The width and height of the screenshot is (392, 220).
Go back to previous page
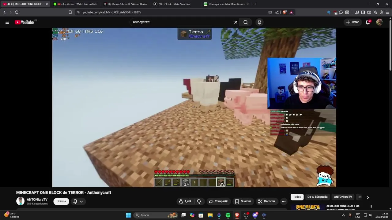5,12
